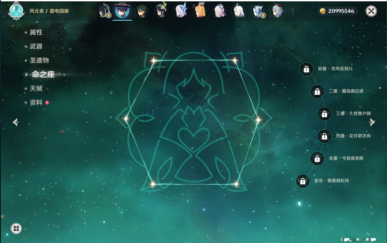Click the Anemo element emblem icon
The width and height of the screenshot is (387, 243).
tap(16, 11)
